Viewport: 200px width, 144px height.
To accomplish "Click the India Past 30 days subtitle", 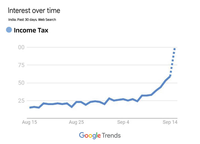I will [32, 20].
